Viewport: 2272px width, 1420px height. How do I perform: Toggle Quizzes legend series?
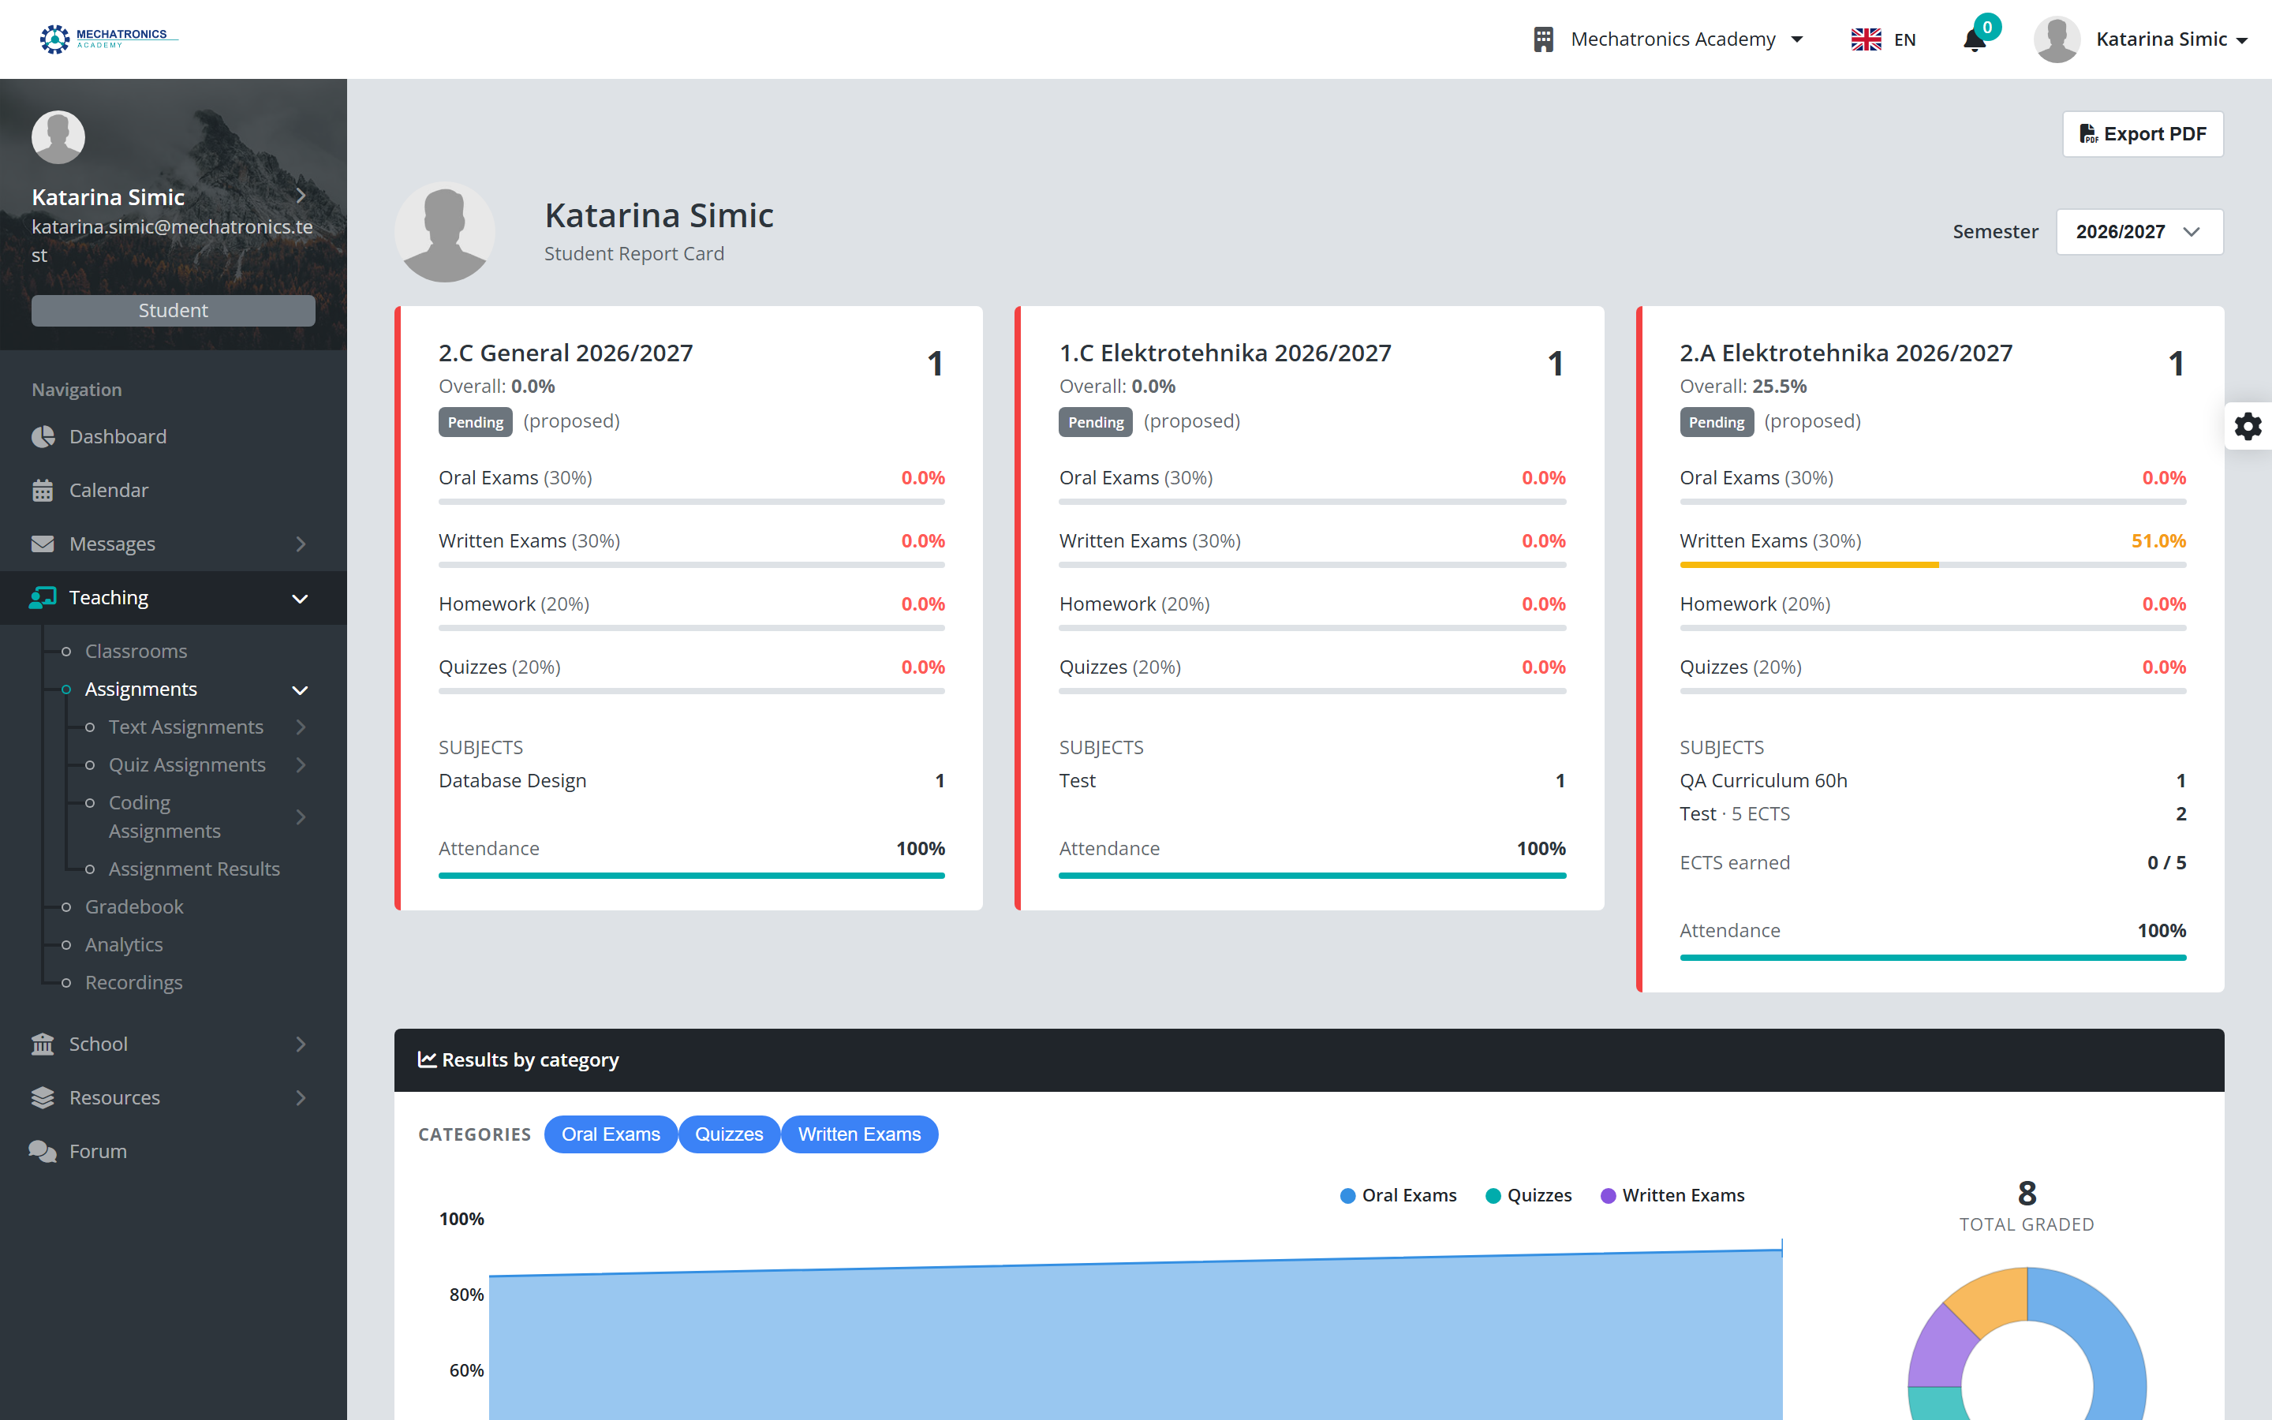point(1528,1195)
